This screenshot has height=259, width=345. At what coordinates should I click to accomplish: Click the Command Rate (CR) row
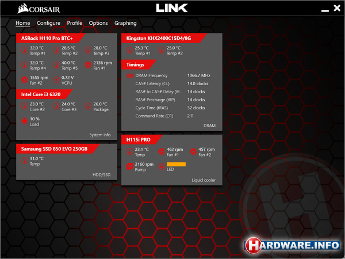[164, 116]
